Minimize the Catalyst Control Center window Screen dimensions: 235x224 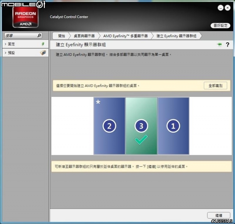pyautogui.click(x=220, y=8)
